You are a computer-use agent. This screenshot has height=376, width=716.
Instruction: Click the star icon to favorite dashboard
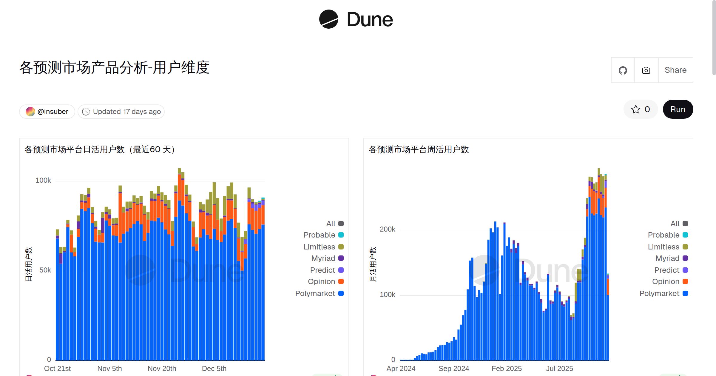tap(636, 109)
